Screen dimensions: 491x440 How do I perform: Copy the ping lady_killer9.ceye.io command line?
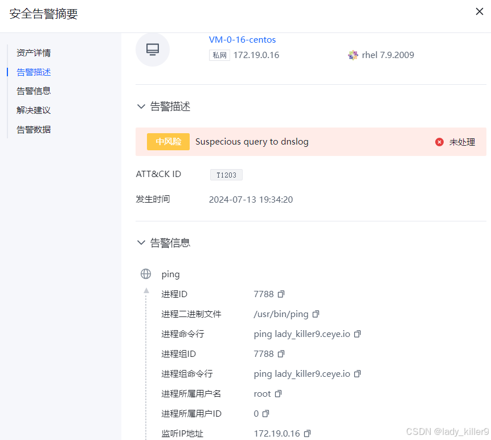pos(357,334)
